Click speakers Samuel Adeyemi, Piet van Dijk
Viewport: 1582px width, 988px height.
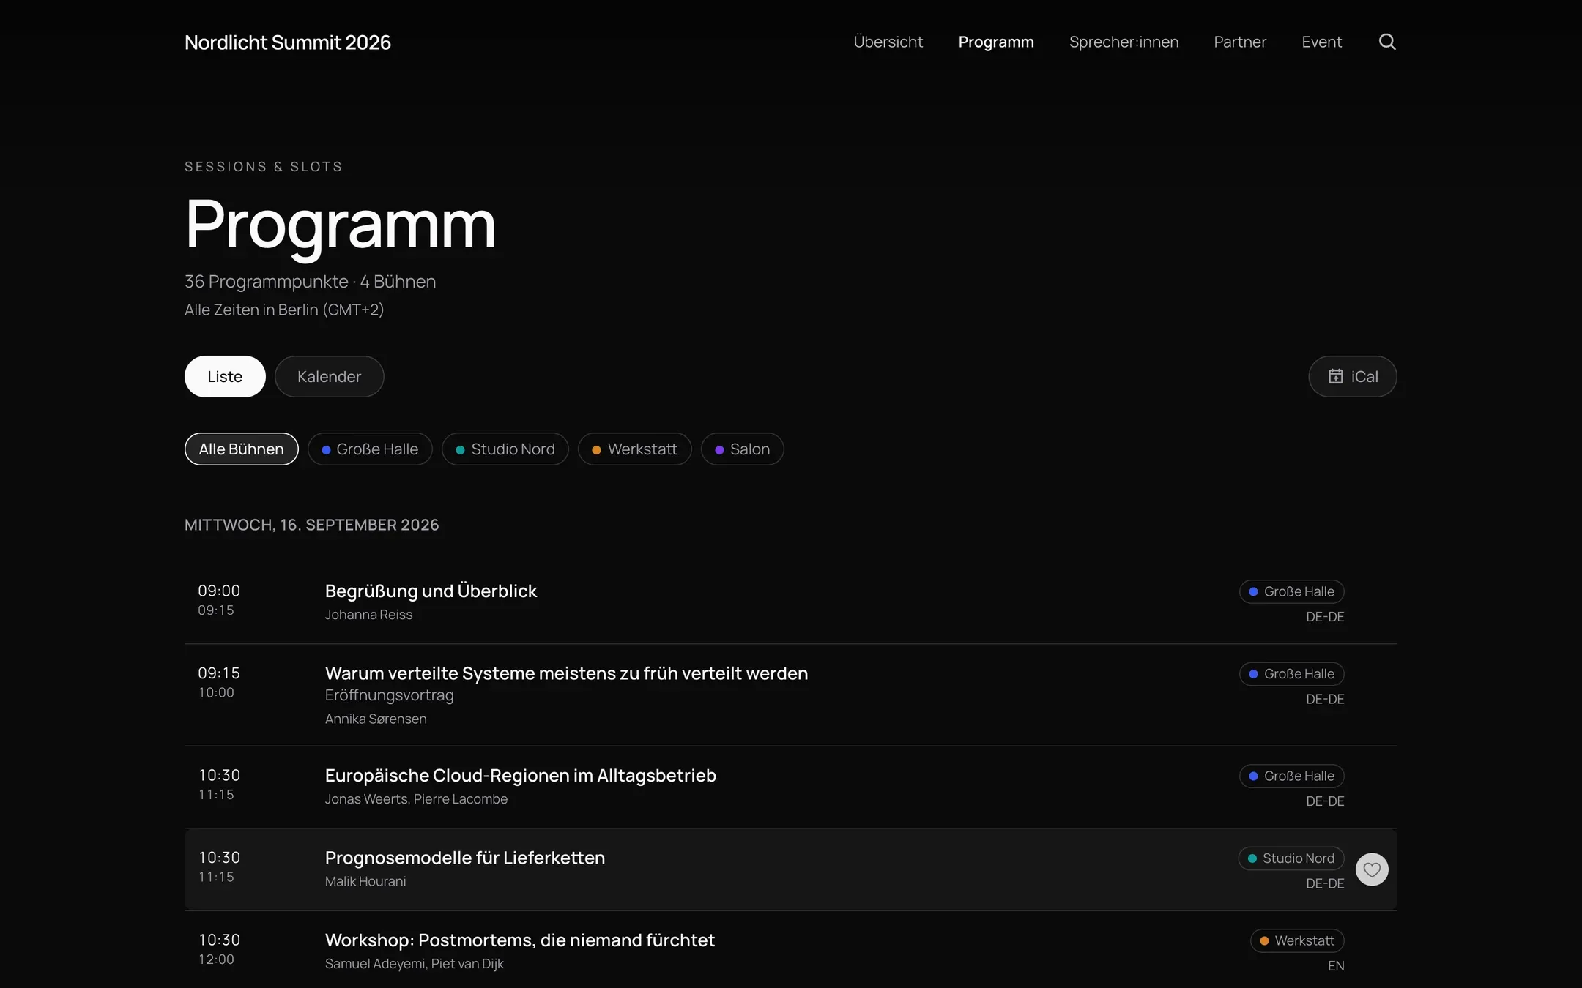click(x=414, y=964)
